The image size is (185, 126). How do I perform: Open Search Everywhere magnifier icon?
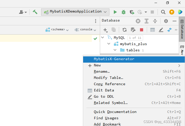coord(163,12)
